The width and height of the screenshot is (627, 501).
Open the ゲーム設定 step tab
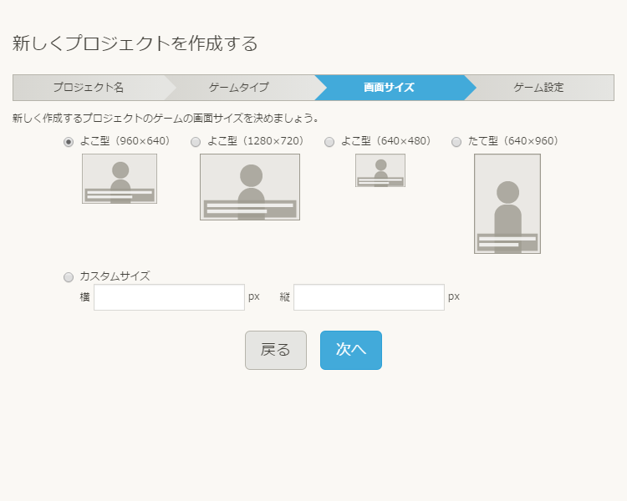[539, 88]
